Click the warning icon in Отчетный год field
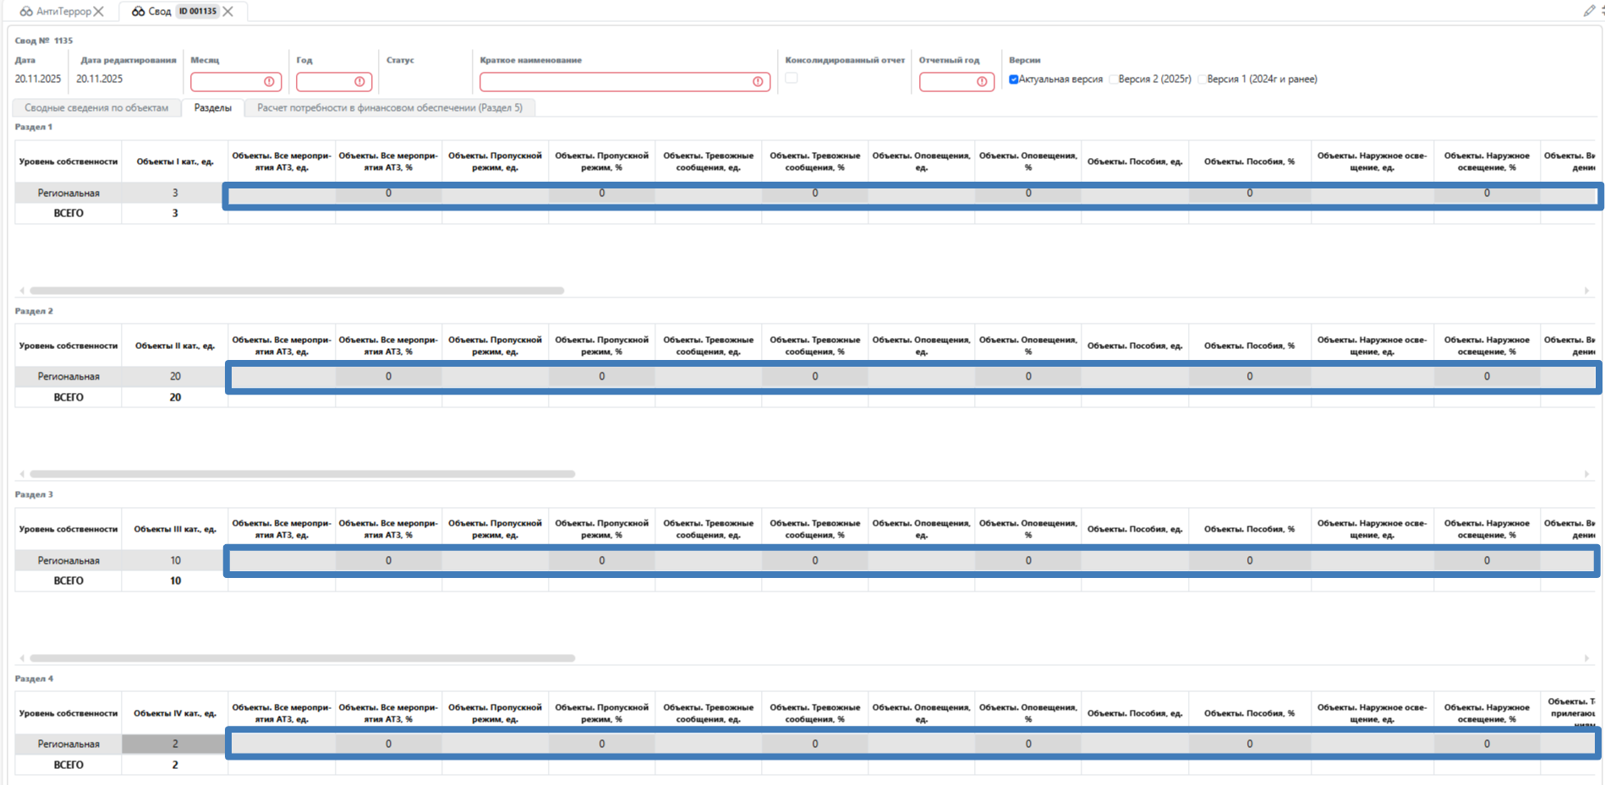The width and height of the screenshot is (1605, 785). [982, 82]
